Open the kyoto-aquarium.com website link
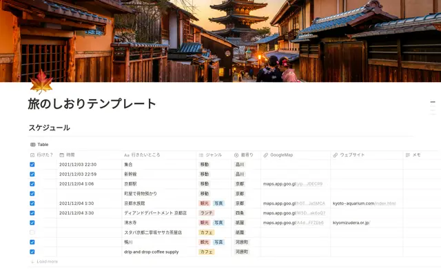The image size is (441, 275). [364, 203]
